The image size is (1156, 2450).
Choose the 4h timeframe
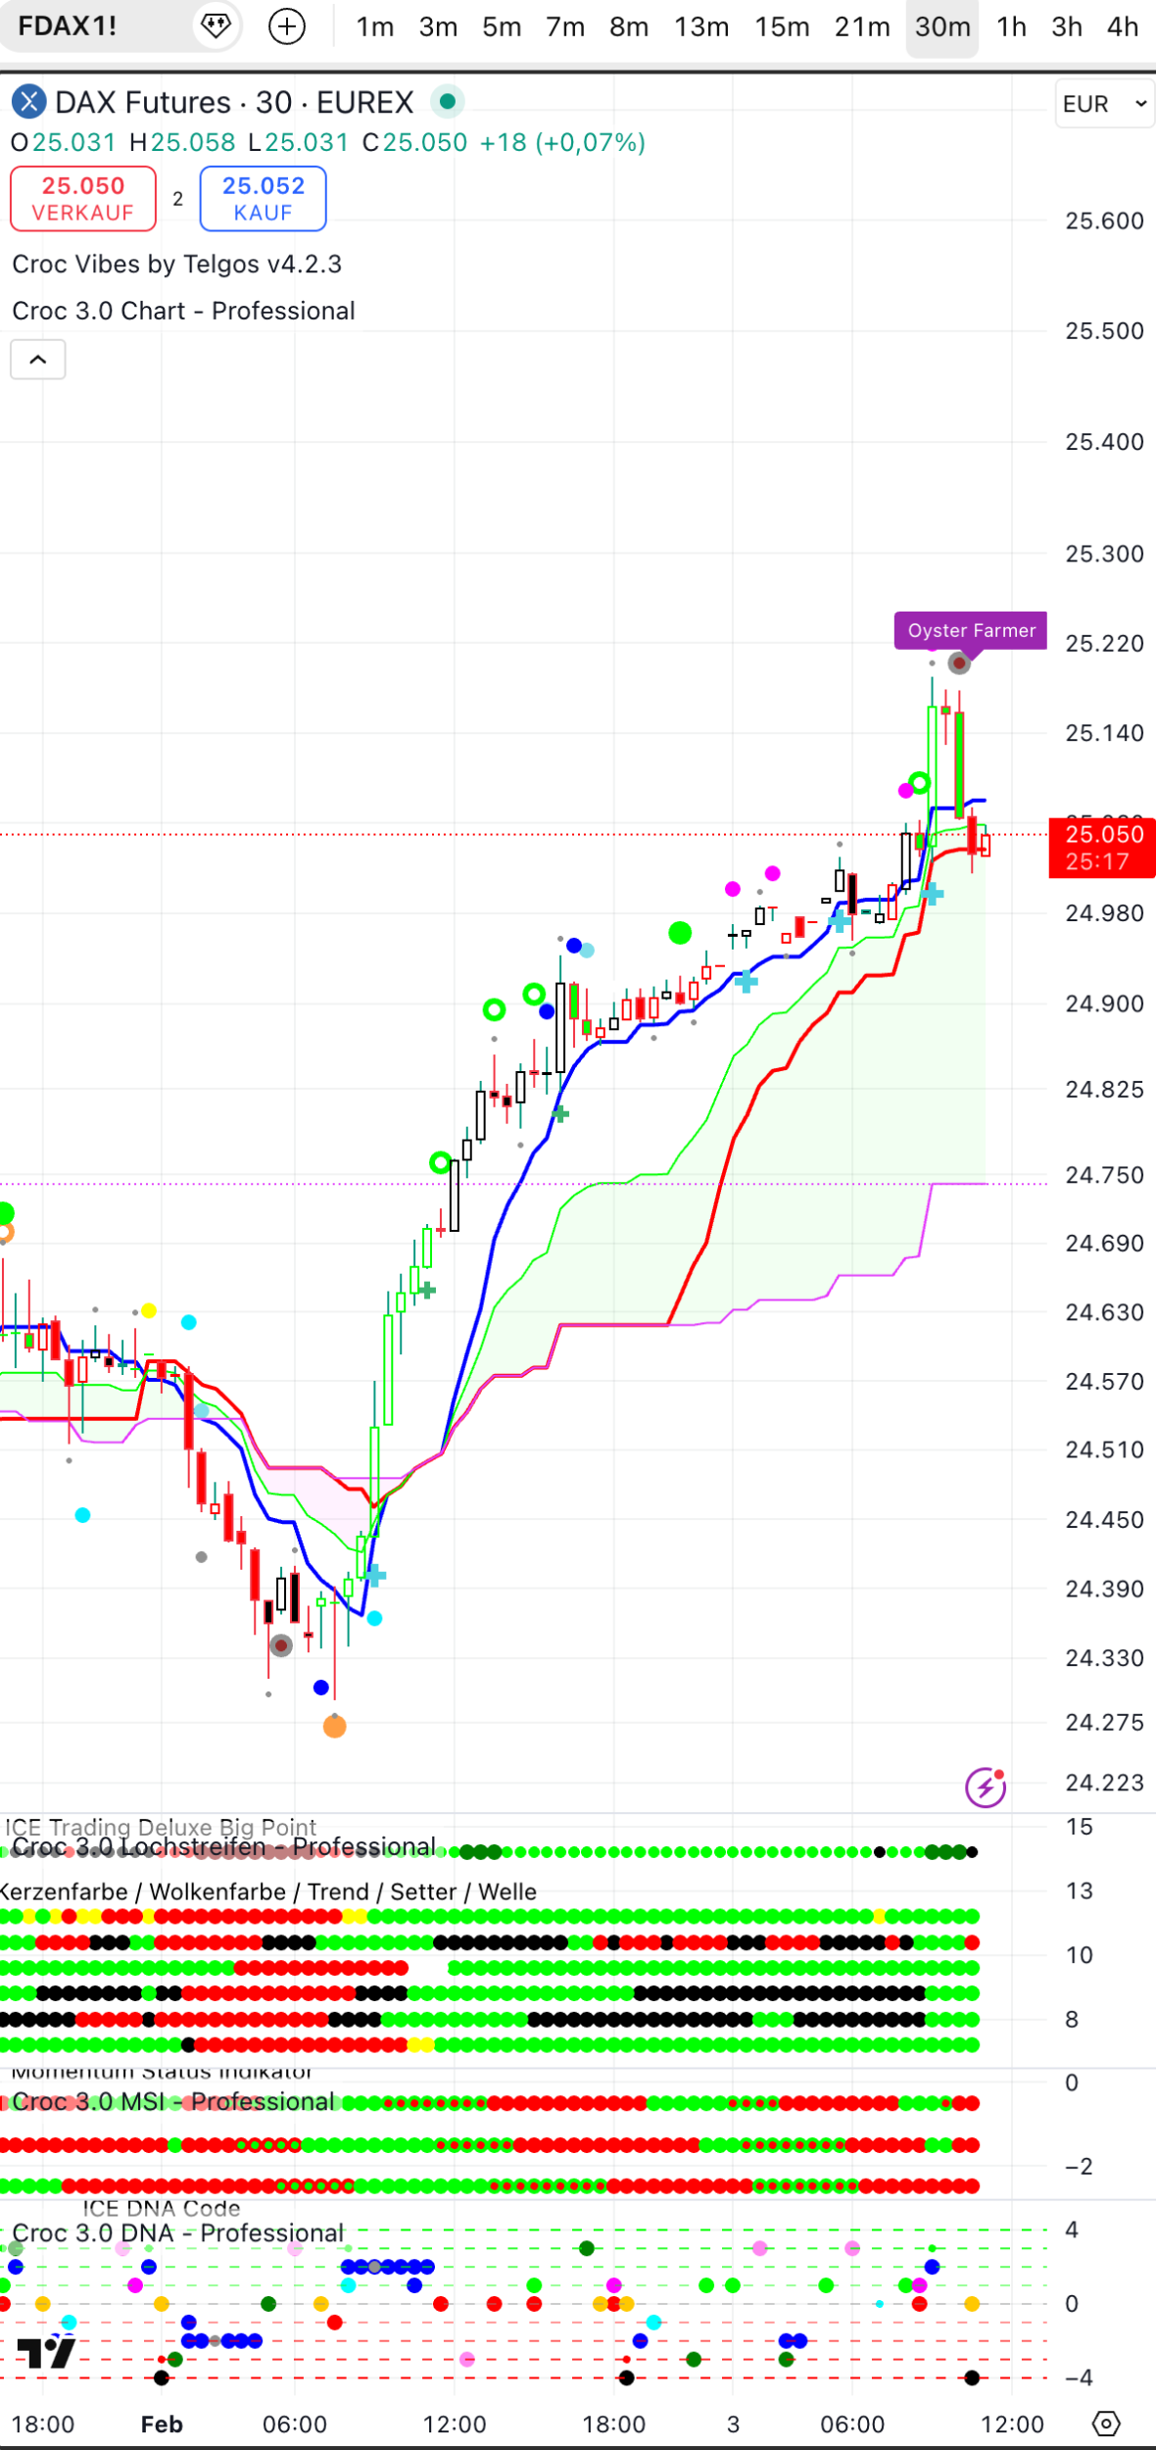1123,26
